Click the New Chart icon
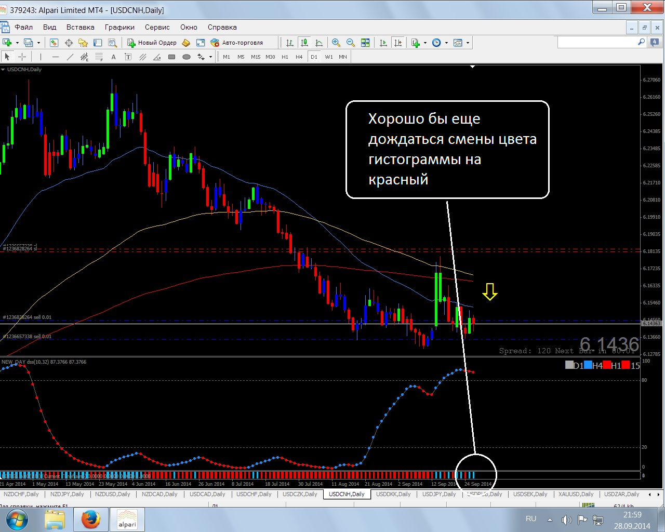The image size is (665, 532). [x=7, y=43]
